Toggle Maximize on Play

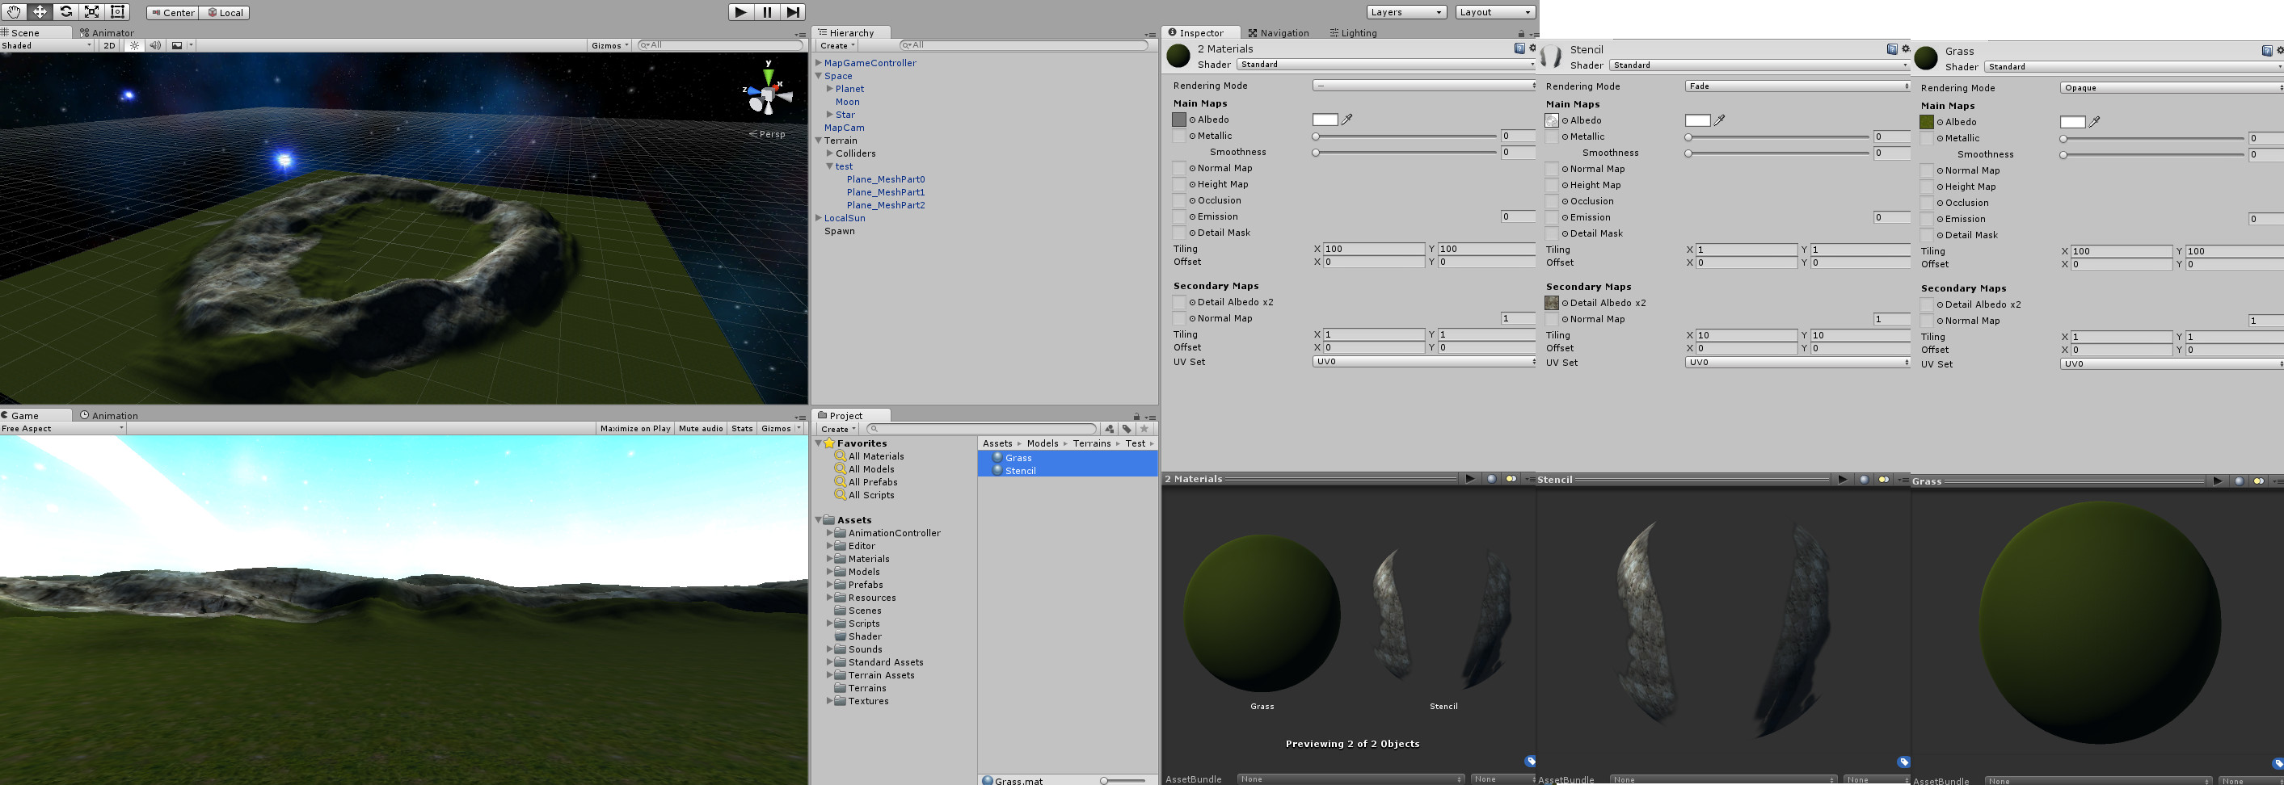pyautogui.click(x=634, y=429)
